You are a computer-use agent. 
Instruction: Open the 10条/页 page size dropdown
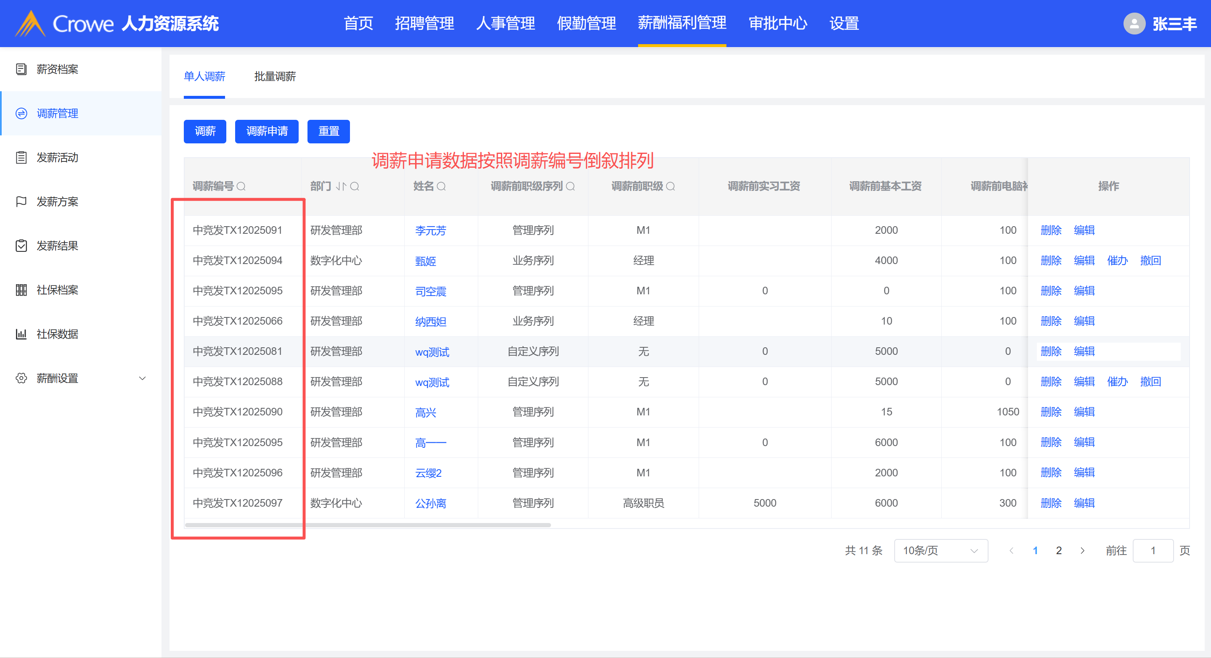(940, 550)
